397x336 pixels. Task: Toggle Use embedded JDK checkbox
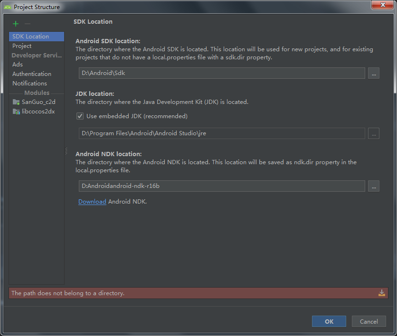click(x=80, y=116)
